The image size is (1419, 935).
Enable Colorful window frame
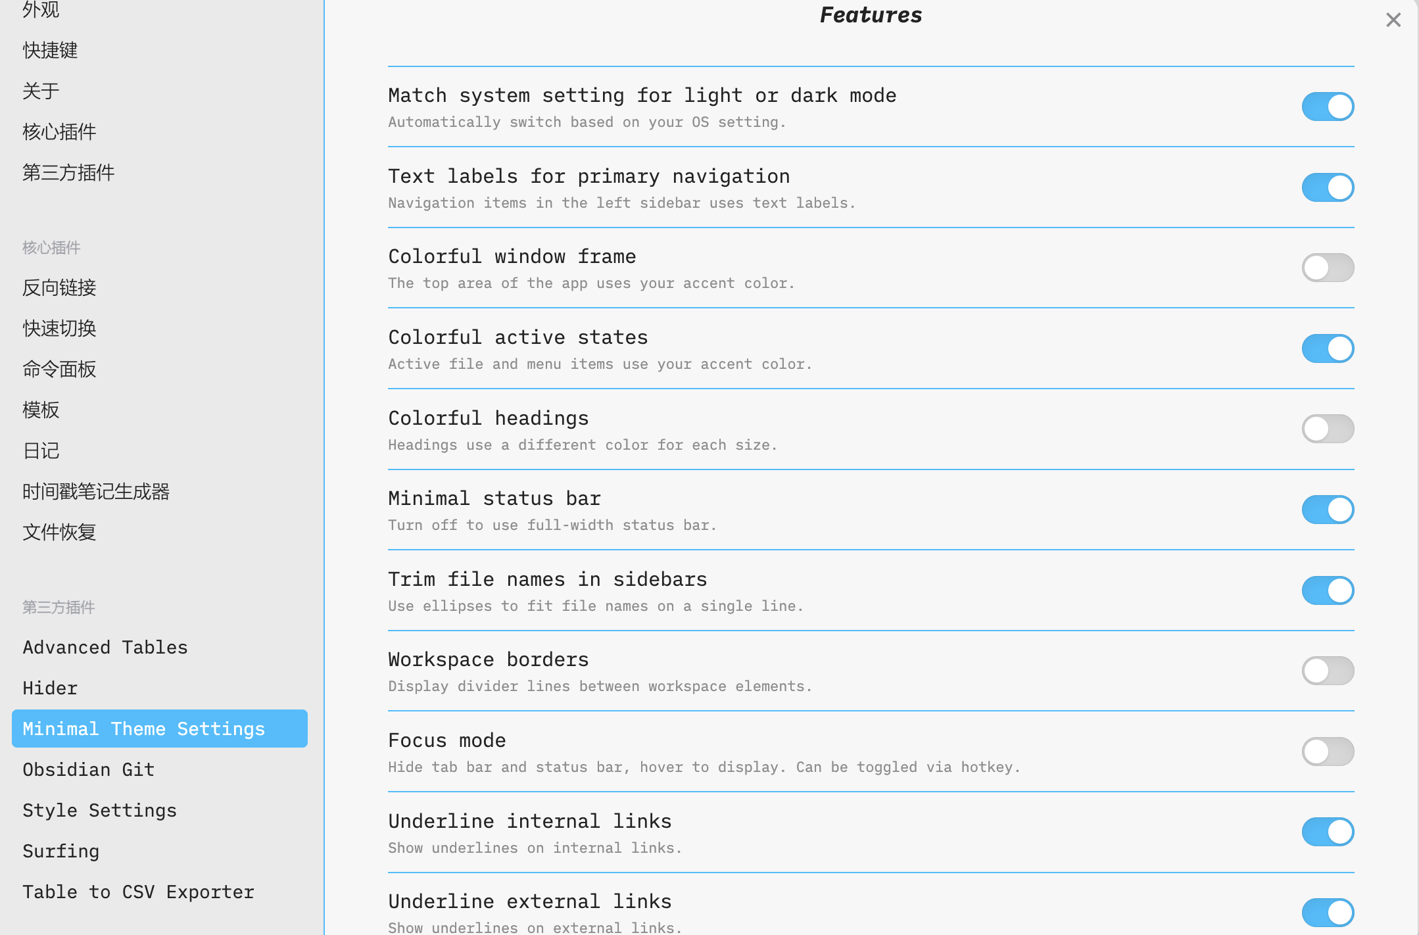[1328, 268]
